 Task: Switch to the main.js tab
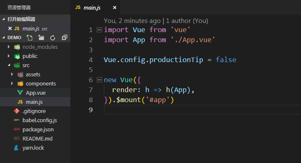92,8
